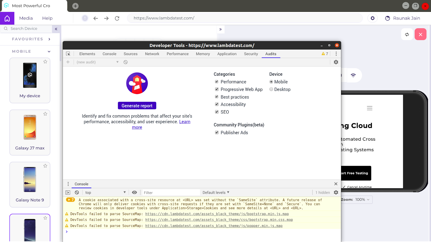This screenshot has height=242, width=431.
Task: Switch to the Network tab
Action: tap(152, 54)
